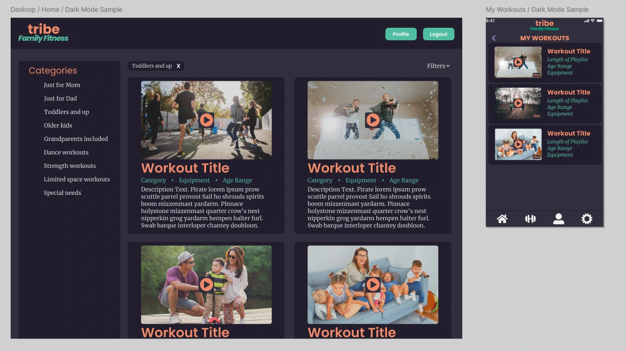Viewport: 626px width, 351px height.
Task: Select Grandparents included category
Action: point(76,139)
